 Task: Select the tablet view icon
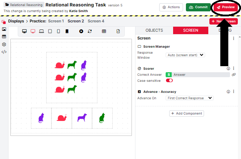(x=50, y=31)
